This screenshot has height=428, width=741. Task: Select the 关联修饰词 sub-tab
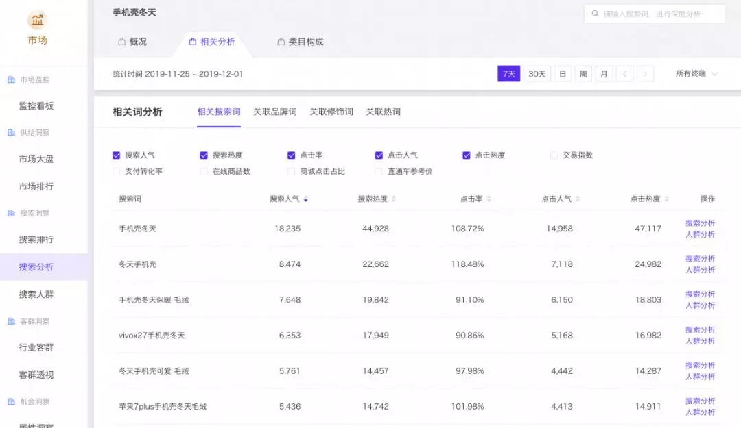pos(331,112)
